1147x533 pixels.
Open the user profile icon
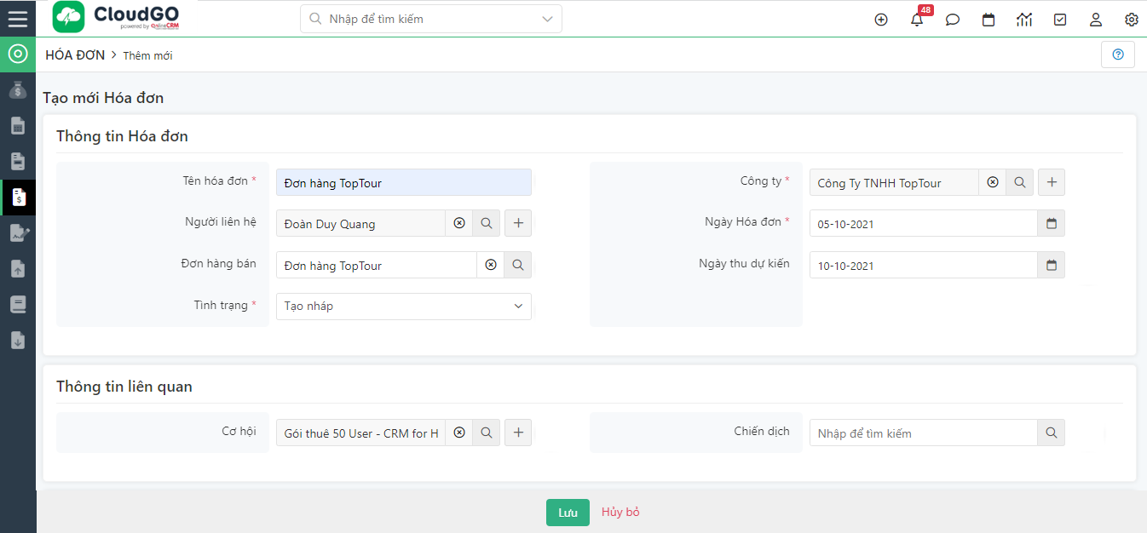[x=1096, y=20]
